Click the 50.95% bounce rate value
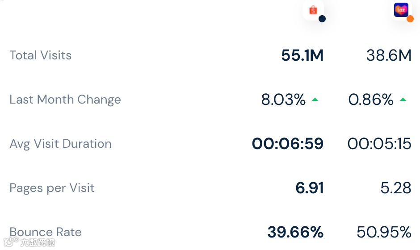The width and height of the screenshot is (420, 250). [x=384, y=232]
